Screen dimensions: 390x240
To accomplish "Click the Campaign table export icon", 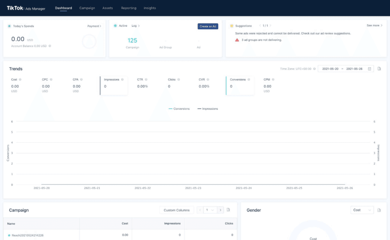I will point(229,210).
